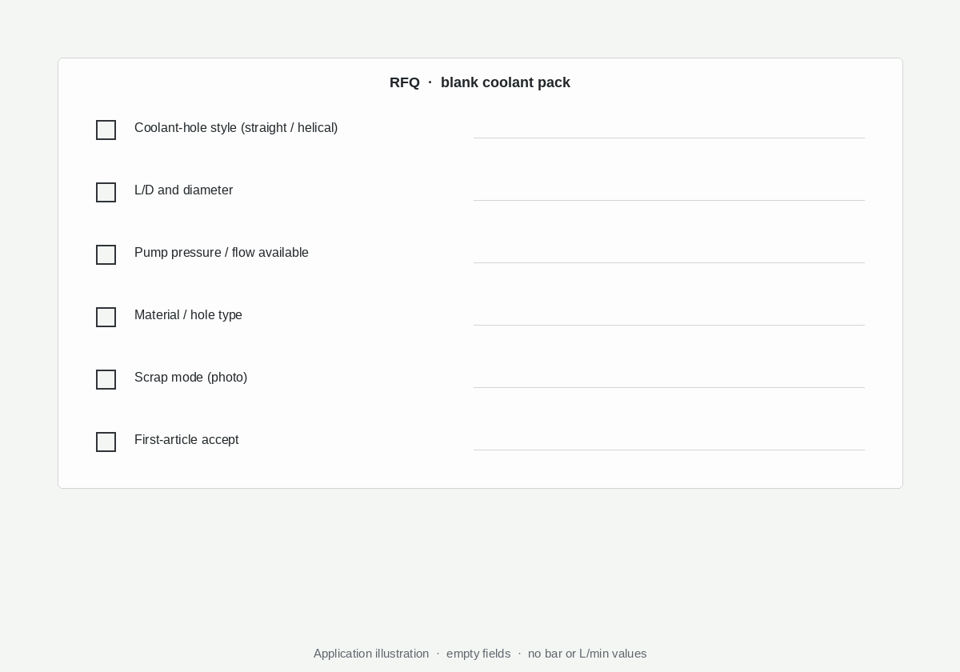Select the First-article accept checkbox
Image resolution: width=960 pixels, height=672 pixels.
point(106,442)
